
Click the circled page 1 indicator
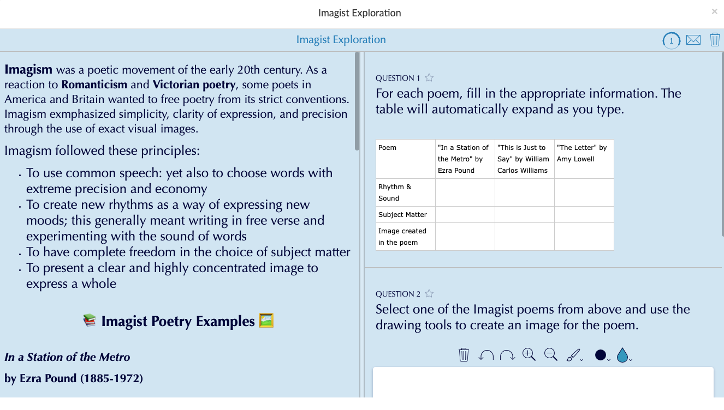(x=671, y=40)
